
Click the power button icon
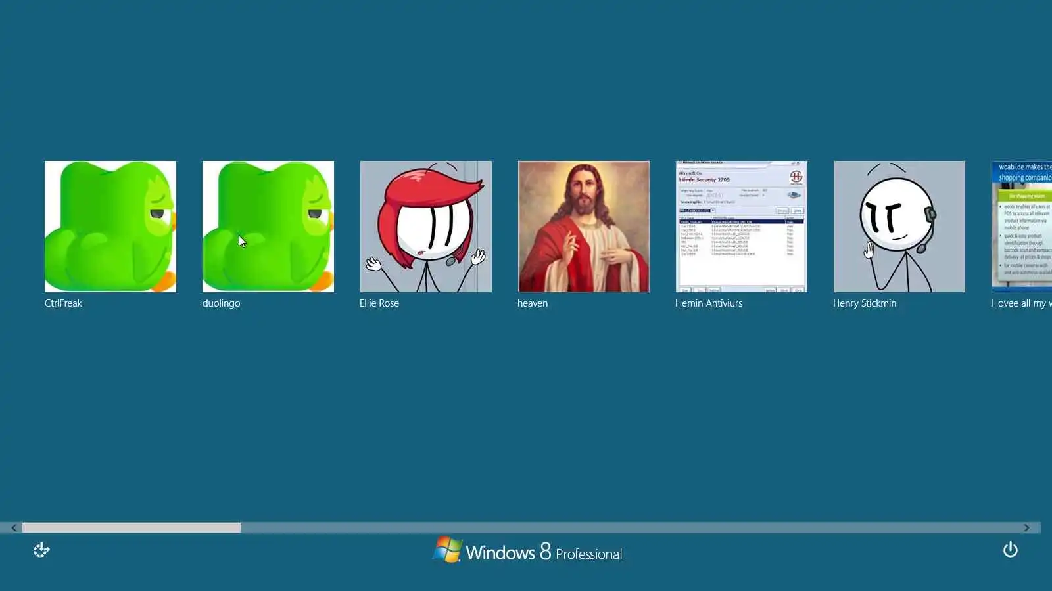pyautogui.click(x=1011, y=550)
